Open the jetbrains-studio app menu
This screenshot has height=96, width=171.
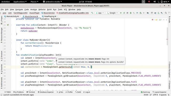tap(52, 2)
